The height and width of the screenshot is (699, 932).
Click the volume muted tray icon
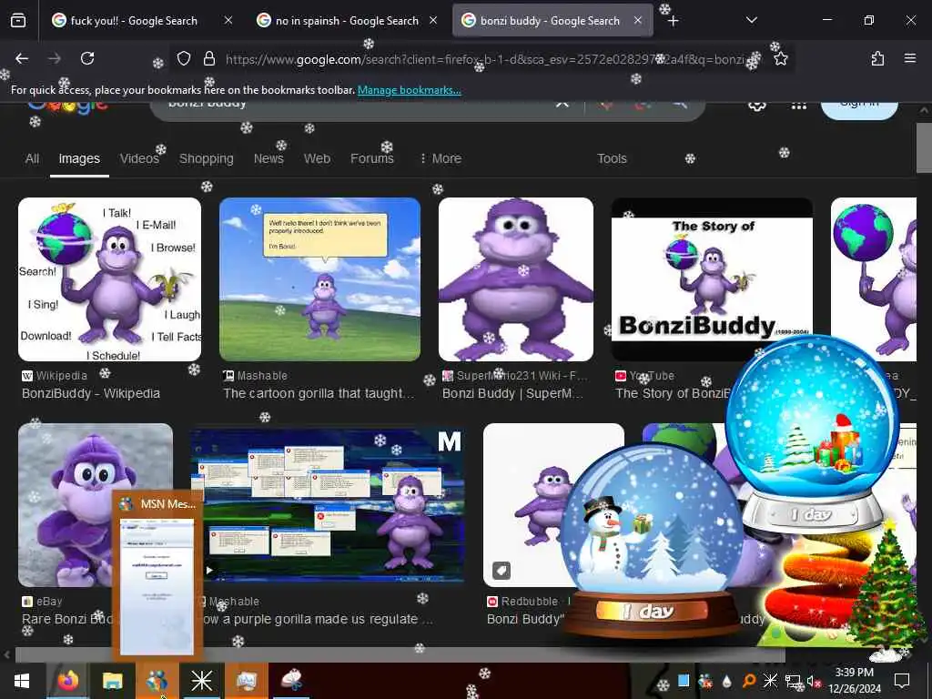click(x=813, y=681)
